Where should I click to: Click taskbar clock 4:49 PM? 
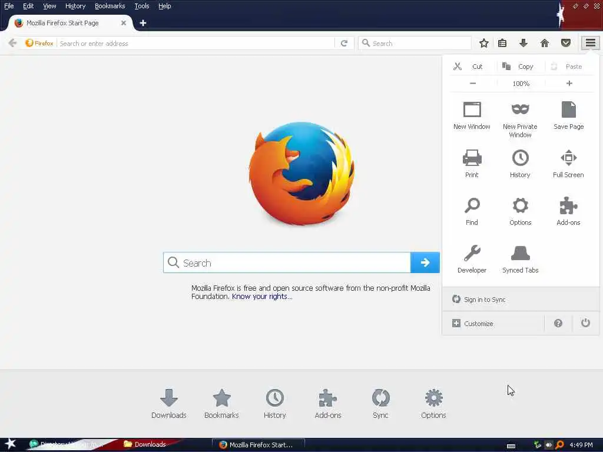click(x=581, y=445)
